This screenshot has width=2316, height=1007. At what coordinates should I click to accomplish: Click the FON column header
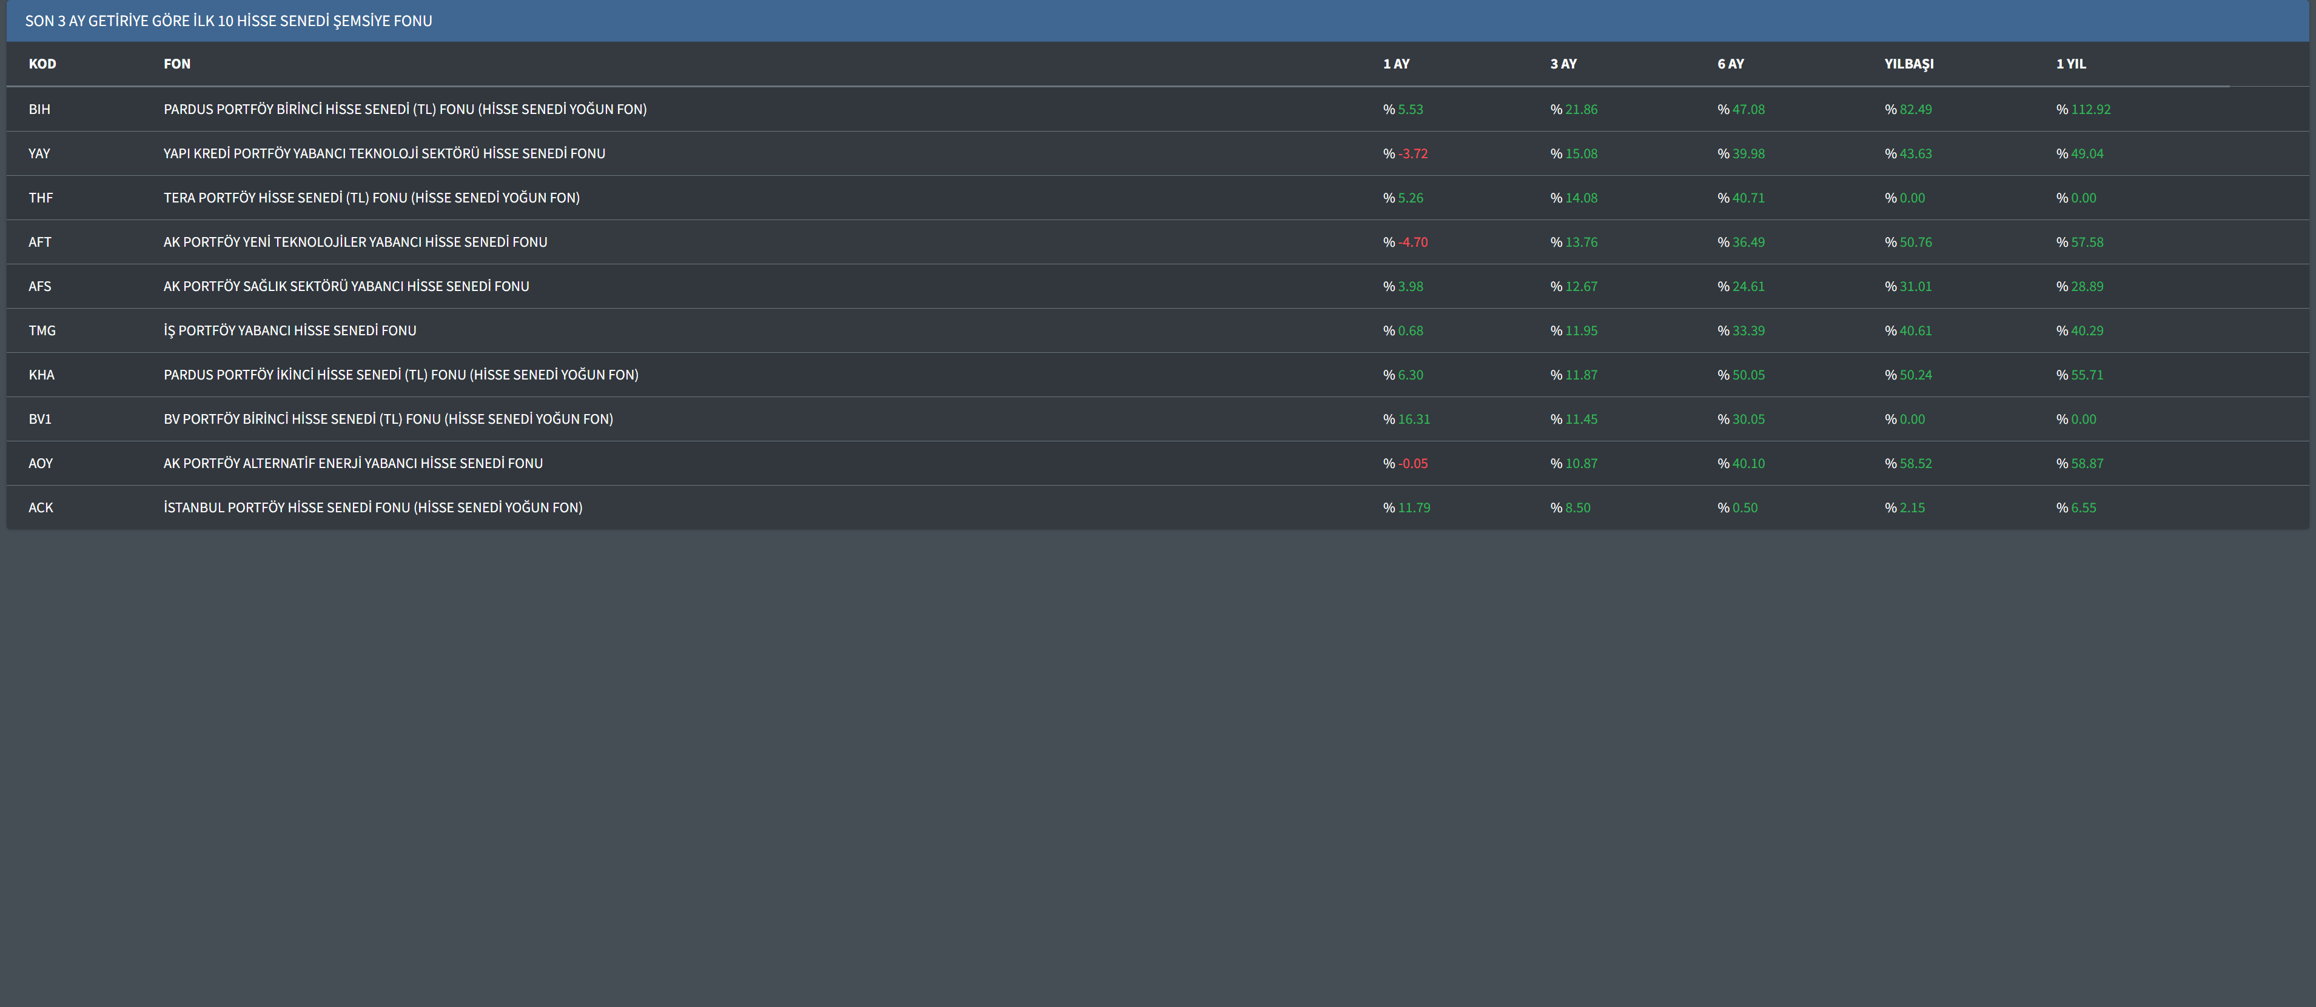177,64
